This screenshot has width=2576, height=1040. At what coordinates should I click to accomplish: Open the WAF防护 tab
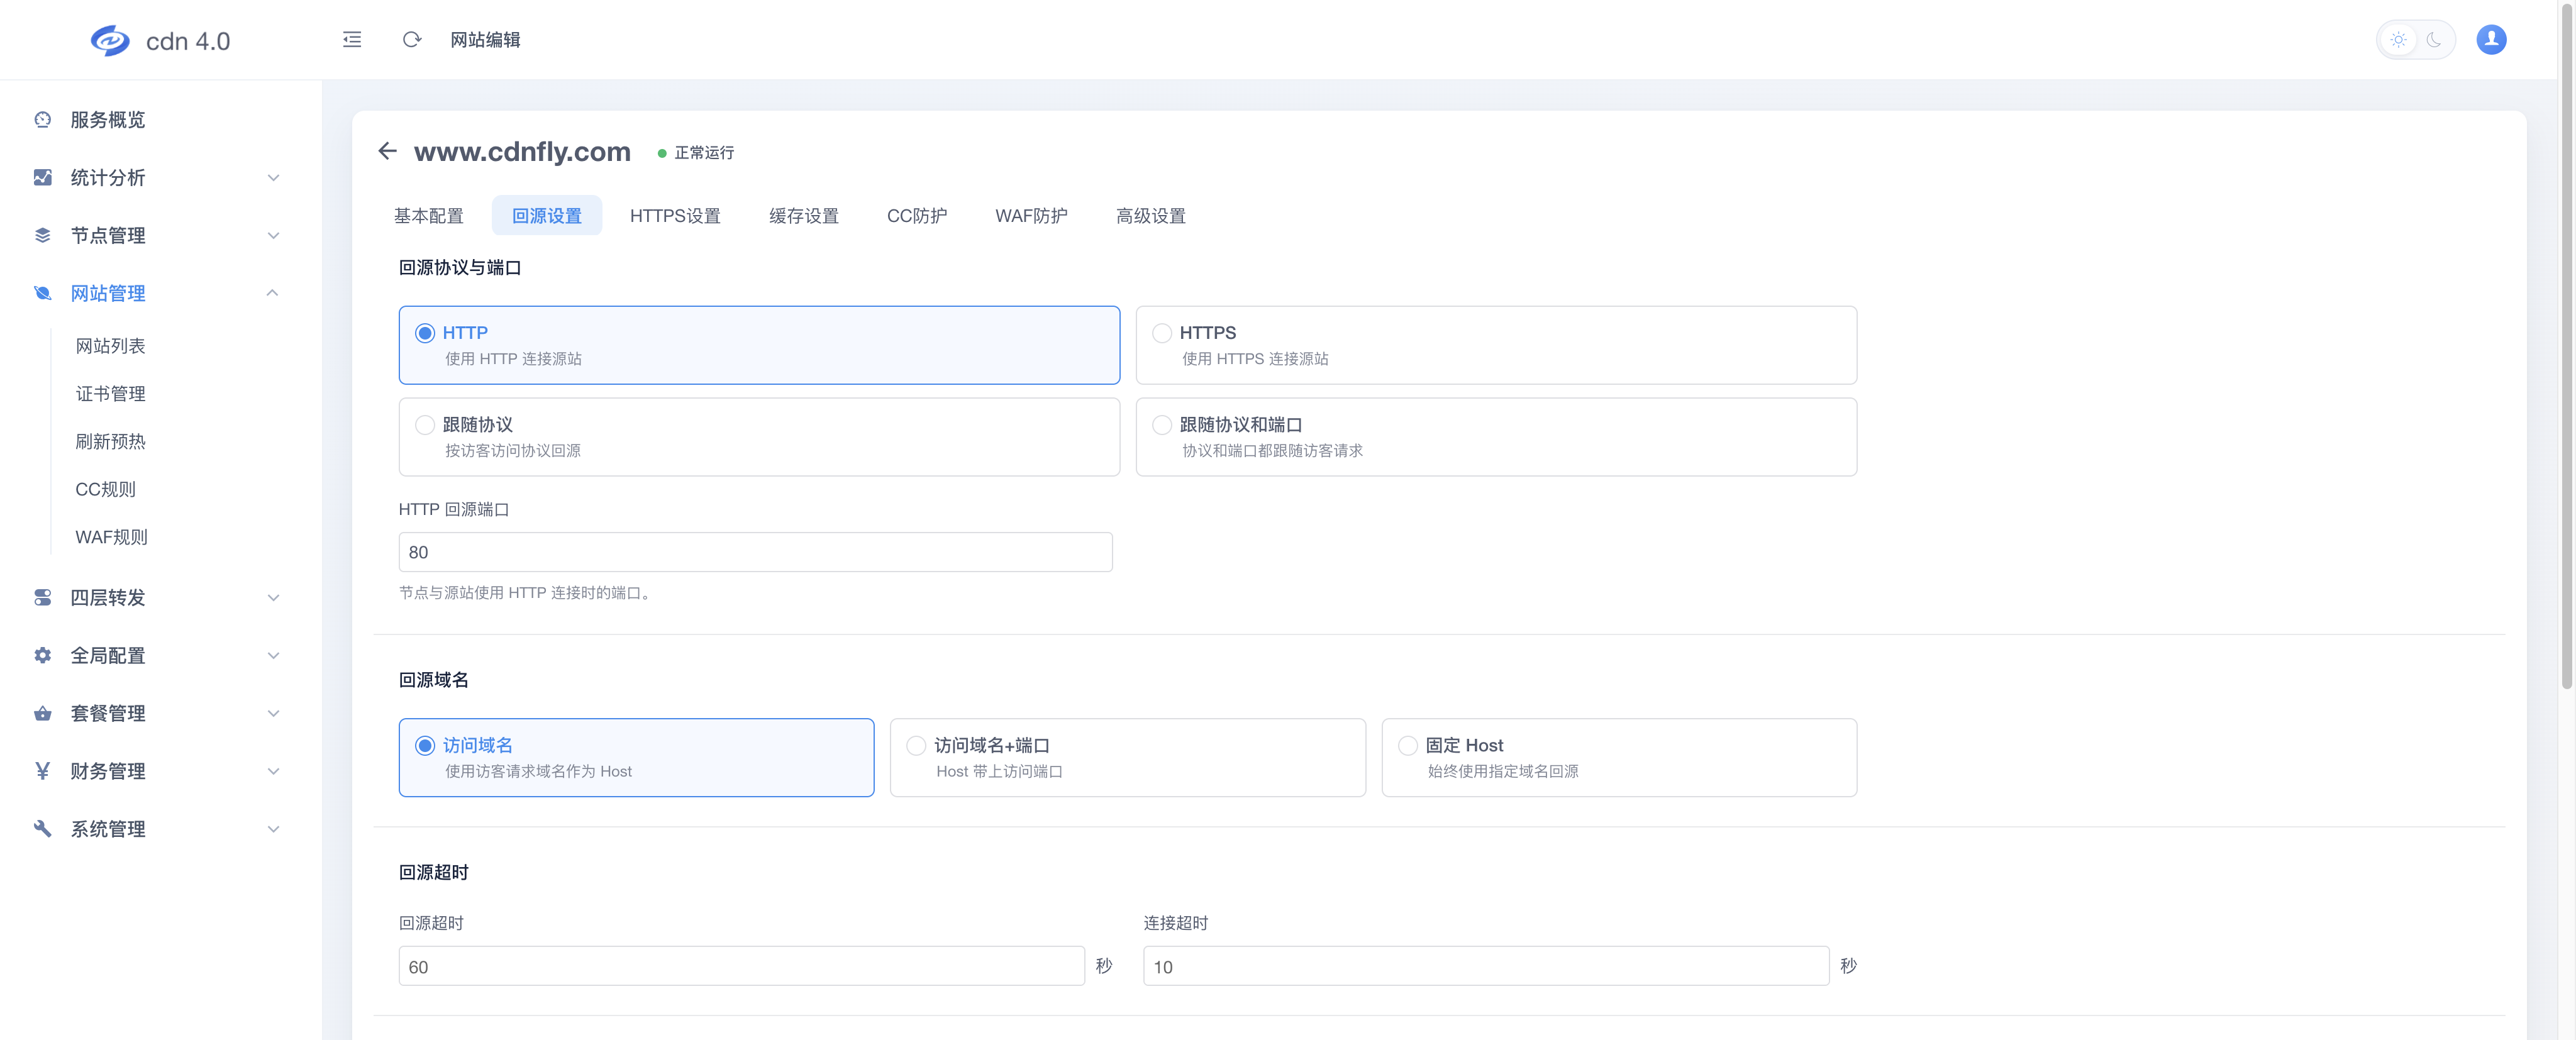[x=1031, y=216]
